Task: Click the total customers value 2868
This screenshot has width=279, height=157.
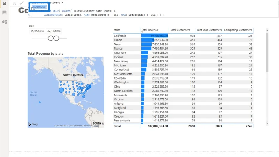Action: coord(191,126)
